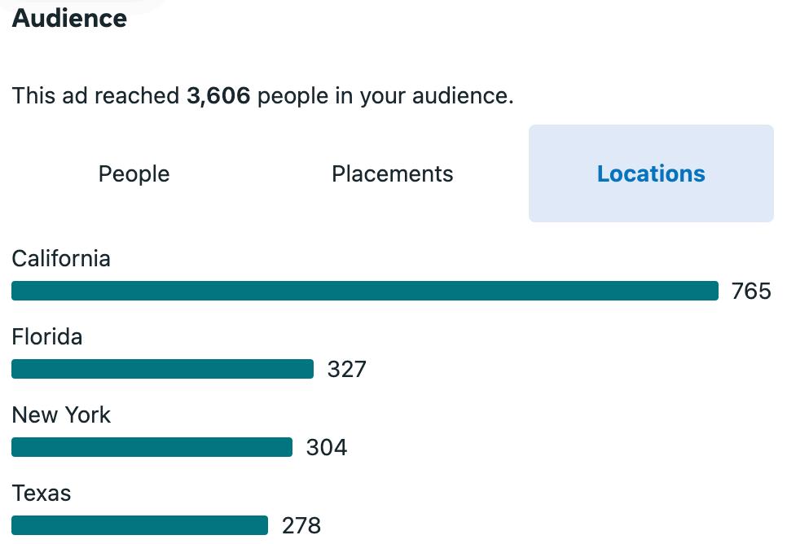The image size is (787, 544).
Task: Click the 327 value next to Florida
Action: (347, 370)
